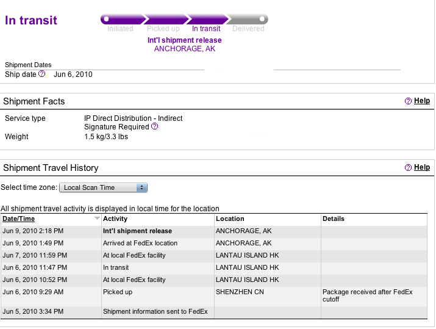Image resolution: width=436 pixels, height=329 pixels.
Task: Sort by the Date/Time column header link
Action: point(19,219)
